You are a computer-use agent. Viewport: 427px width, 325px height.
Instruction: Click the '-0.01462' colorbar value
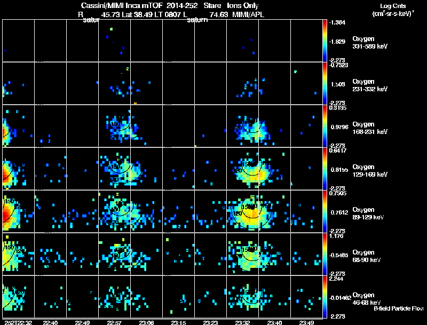coord(340,298)
